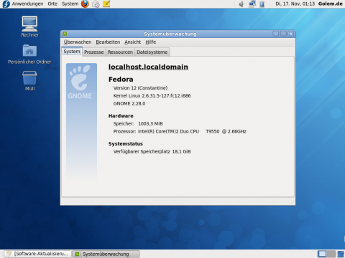This screenshot has width=345, height=258.
Task: Click the Fedora heading text
Action: click(x=121, y=80)
